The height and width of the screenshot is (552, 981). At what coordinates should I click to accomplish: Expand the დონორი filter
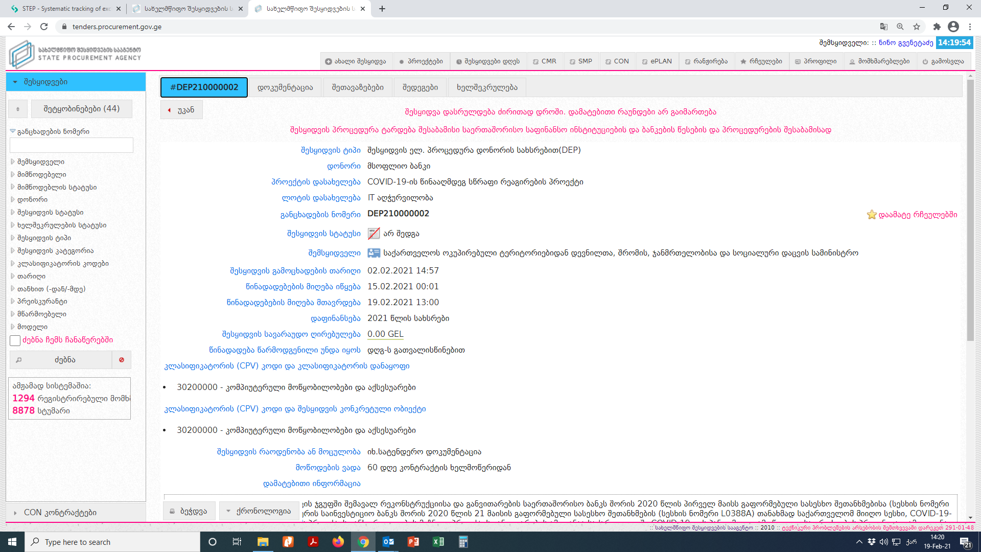[32, 200]
